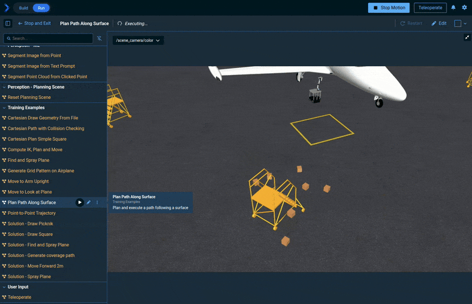Open the view layout dropdown arrow
472x304 pixels.
click(465, 24)
